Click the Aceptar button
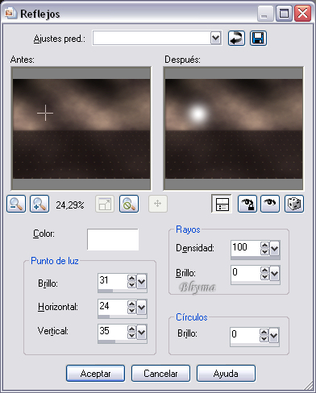316x393 pixels. tap(95, 373)
